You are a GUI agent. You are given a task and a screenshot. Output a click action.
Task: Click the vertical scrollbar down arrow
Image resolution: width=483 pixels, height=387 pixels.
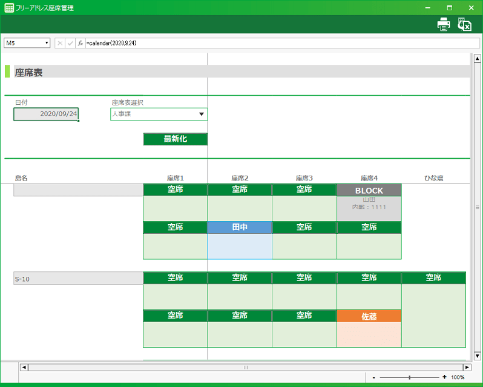coord(477,356)
